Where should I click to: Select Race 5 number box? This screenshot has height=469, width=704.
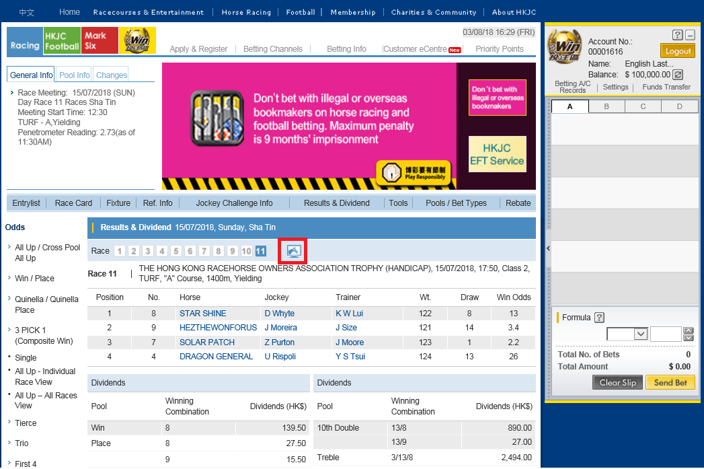click(176, 251)
